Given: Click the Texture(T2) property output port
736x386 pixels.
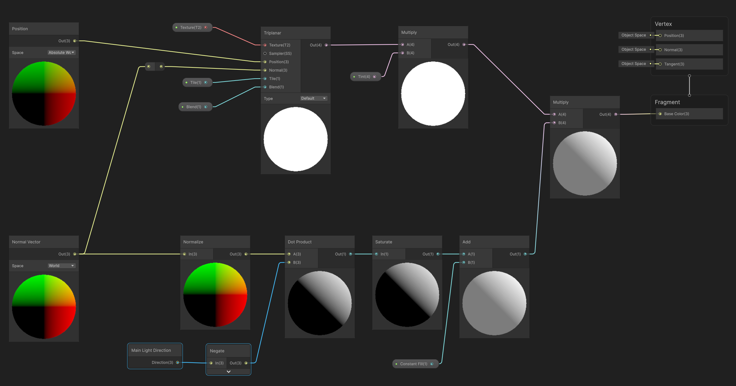Looking at the screenshot, I should 206,27.
